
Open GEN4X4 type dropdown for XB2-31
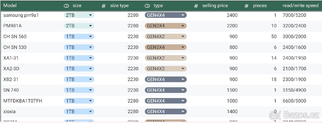point(166,79)
